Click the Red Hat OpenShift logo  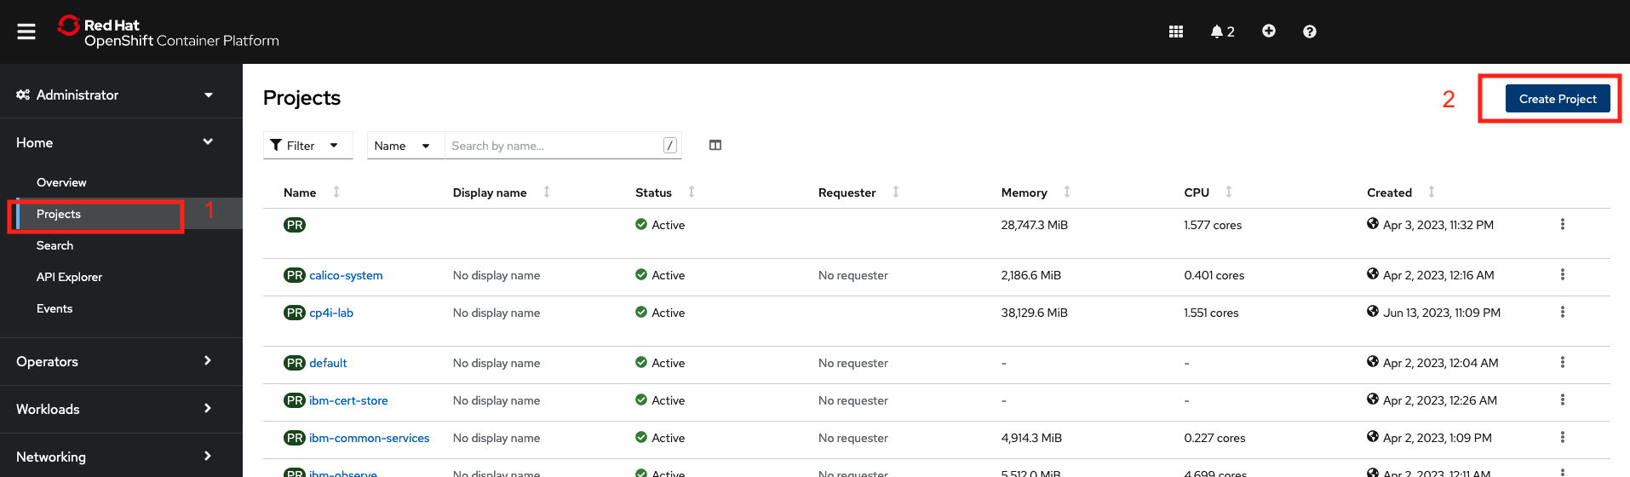point(168,32)
